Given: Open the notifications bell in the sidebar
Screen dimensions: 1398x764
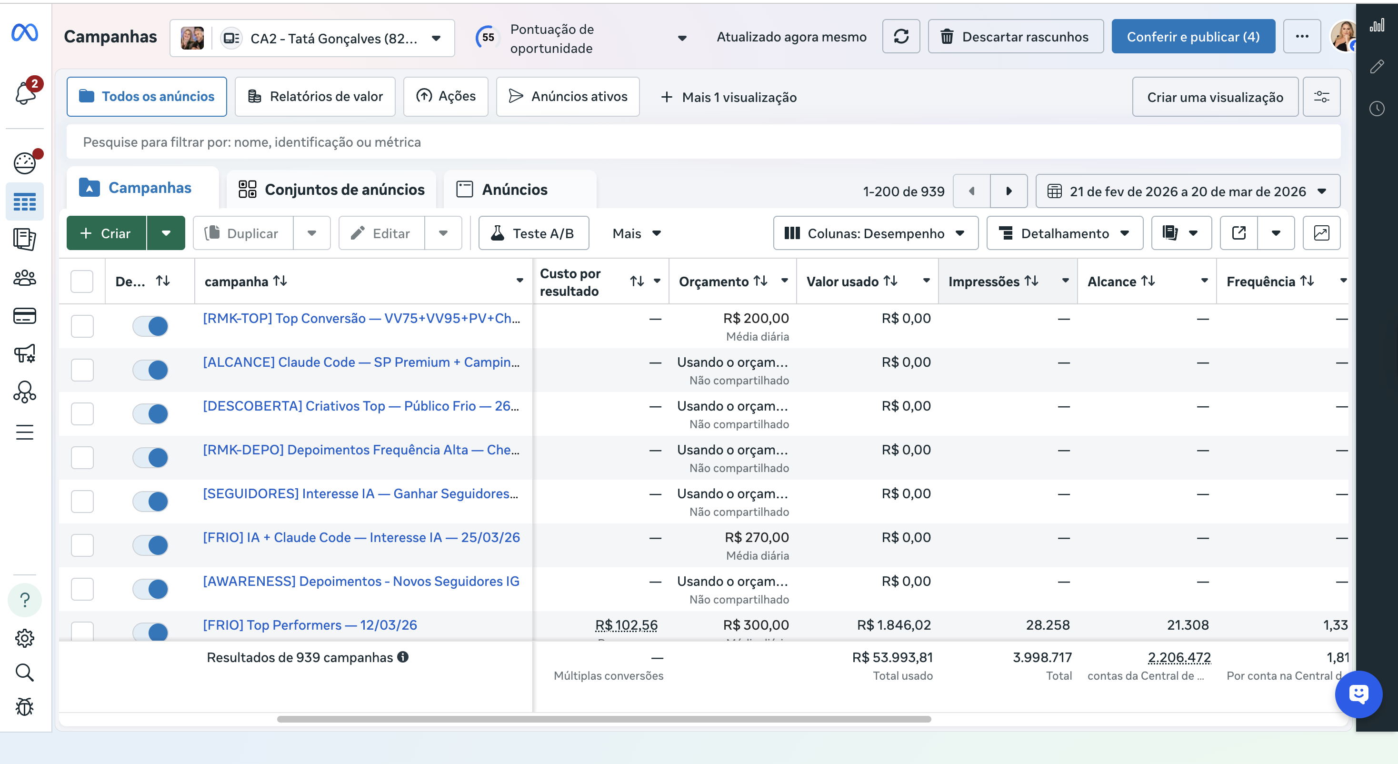Looking at the screenshot, I should tap(25, 92).
